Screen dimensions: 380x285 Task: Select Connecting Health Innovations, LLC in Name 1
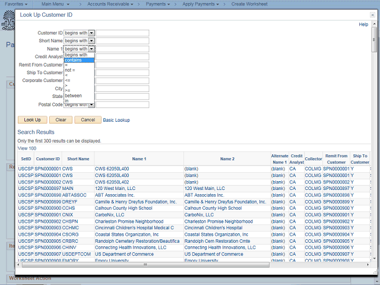point(131,248)
